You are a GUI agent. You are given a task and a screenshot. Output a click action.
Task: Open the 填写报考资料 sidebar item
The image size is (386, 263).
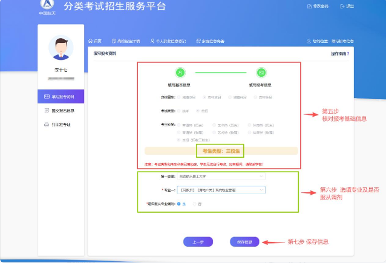(x=61, y=97)
